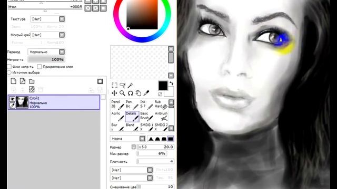337x189 pixels.
Task: Select the second brush edge shape
Action: pyautogui.click(x=157, y=139)
